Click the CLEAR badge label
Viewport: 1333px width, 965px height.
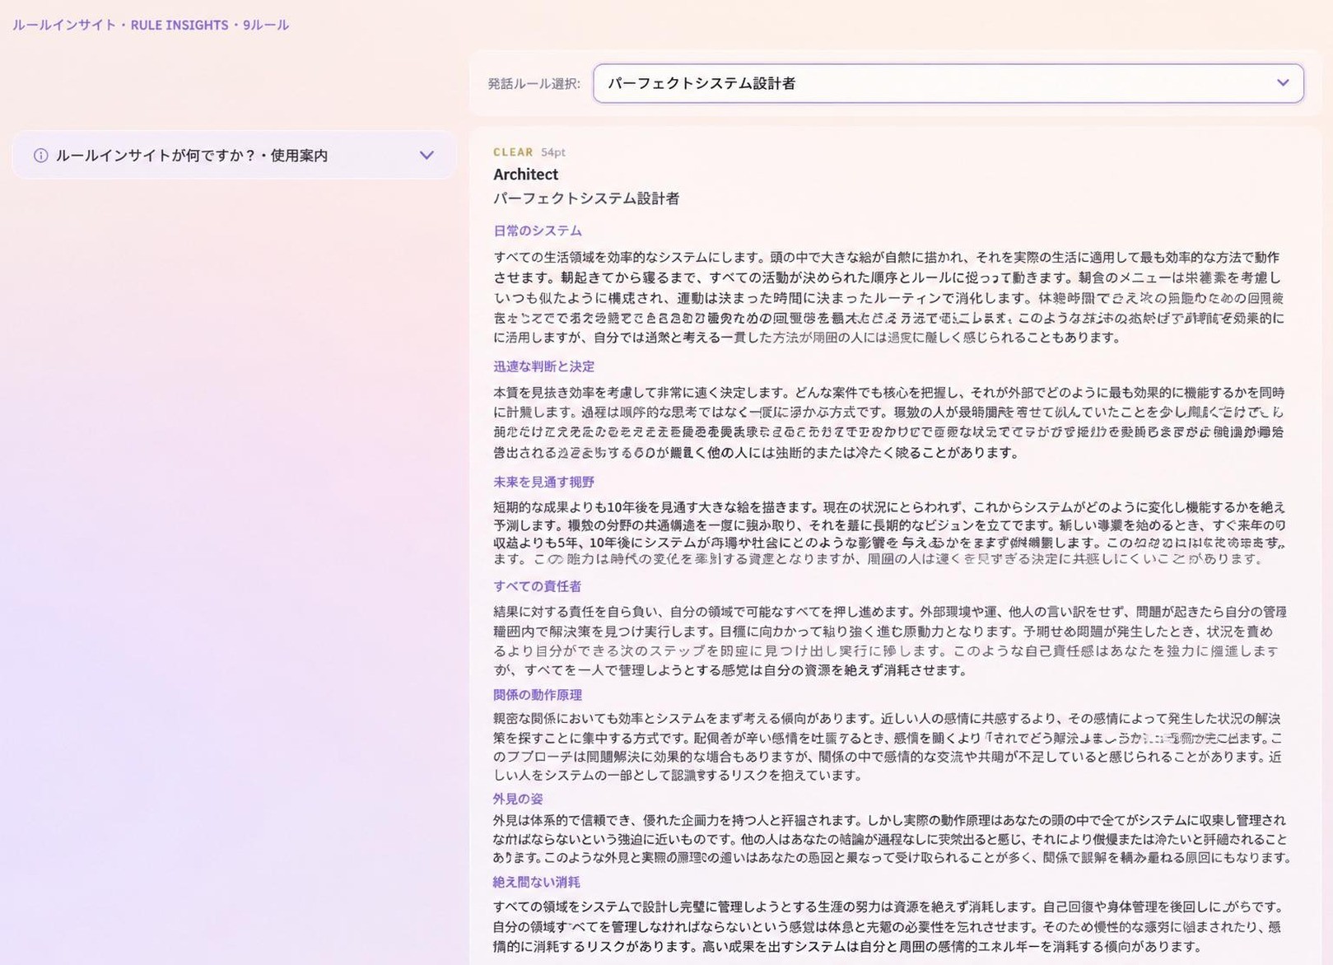point(513,152)
